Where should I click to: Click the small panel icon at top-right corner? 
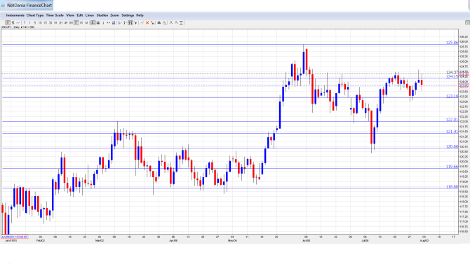point(467,22)
